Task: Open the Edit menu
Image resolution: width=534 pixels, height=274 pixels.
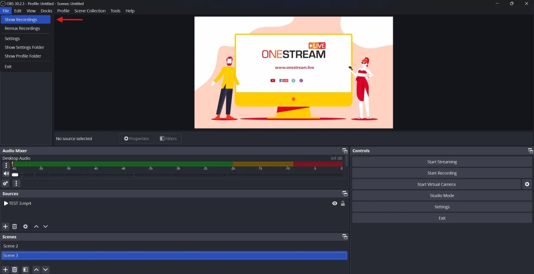Action: [x=18, y=11]
